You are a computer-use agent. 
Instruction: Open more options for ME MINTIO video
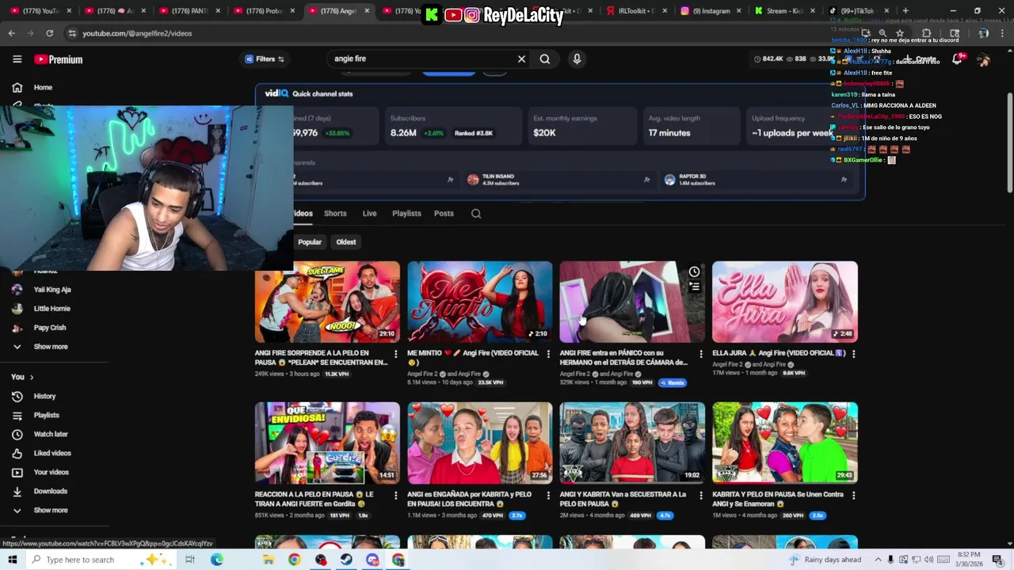(548, 354)
